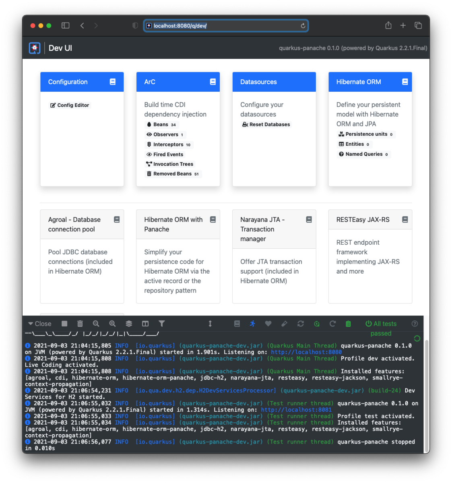
Task: Open the log columns icon
Action: pos(145,324)
